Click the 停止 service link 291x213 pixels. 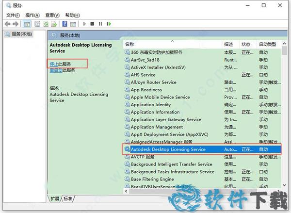(x=54, y=64)
